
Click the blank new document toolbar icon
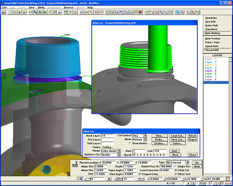(x=10, y=12)
